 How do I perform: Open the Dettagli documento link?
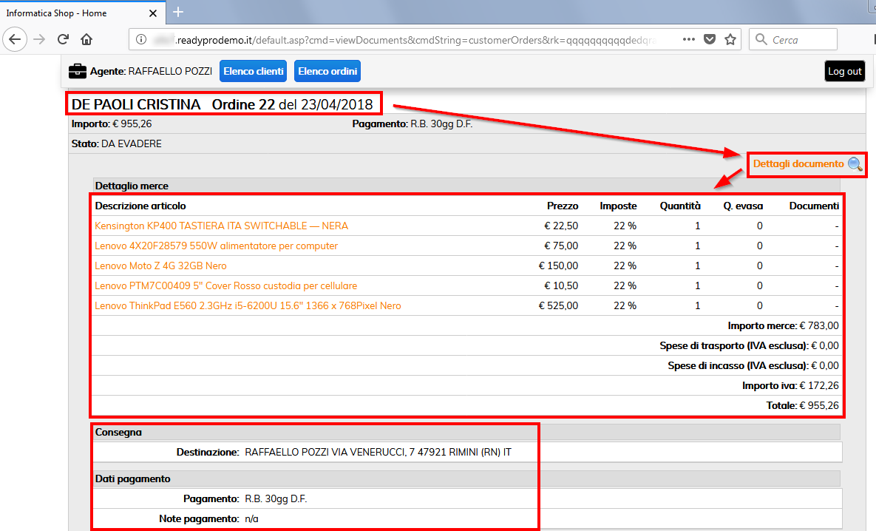pyautogui.click(x=798, y=163)
